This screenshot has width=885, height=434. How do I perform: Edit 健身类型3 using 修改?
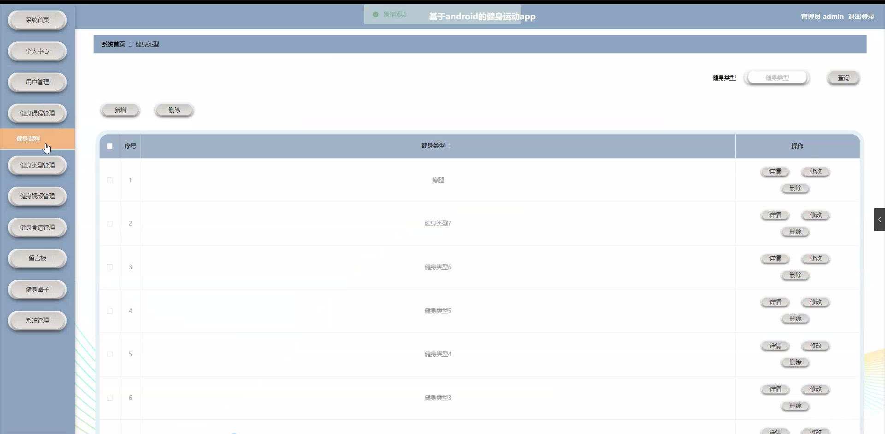816,389
